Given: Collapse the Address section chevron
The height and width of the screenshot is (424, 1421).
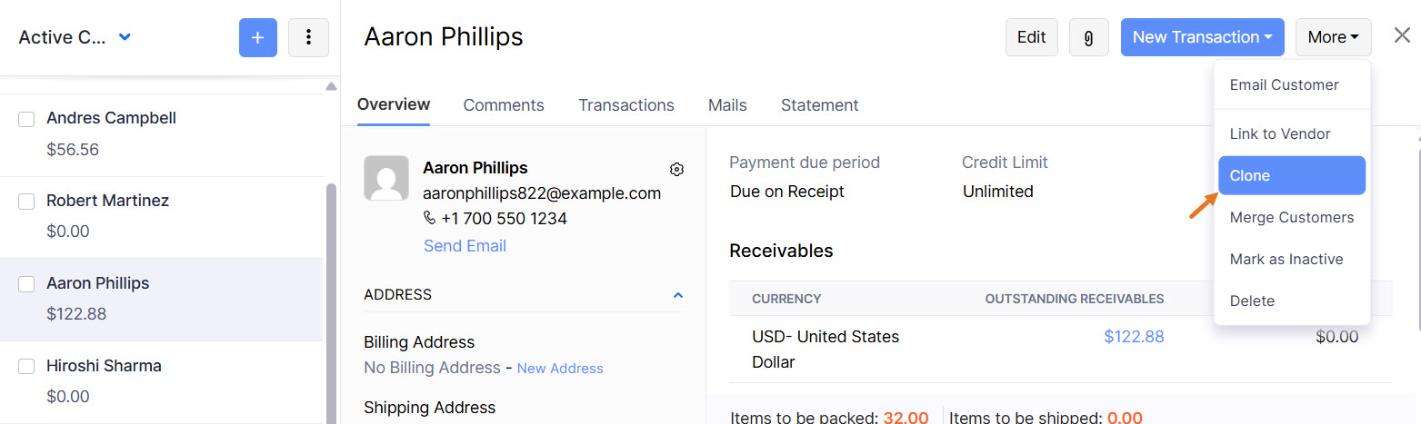Looking at the screenshot, I should tap(677, 295).
